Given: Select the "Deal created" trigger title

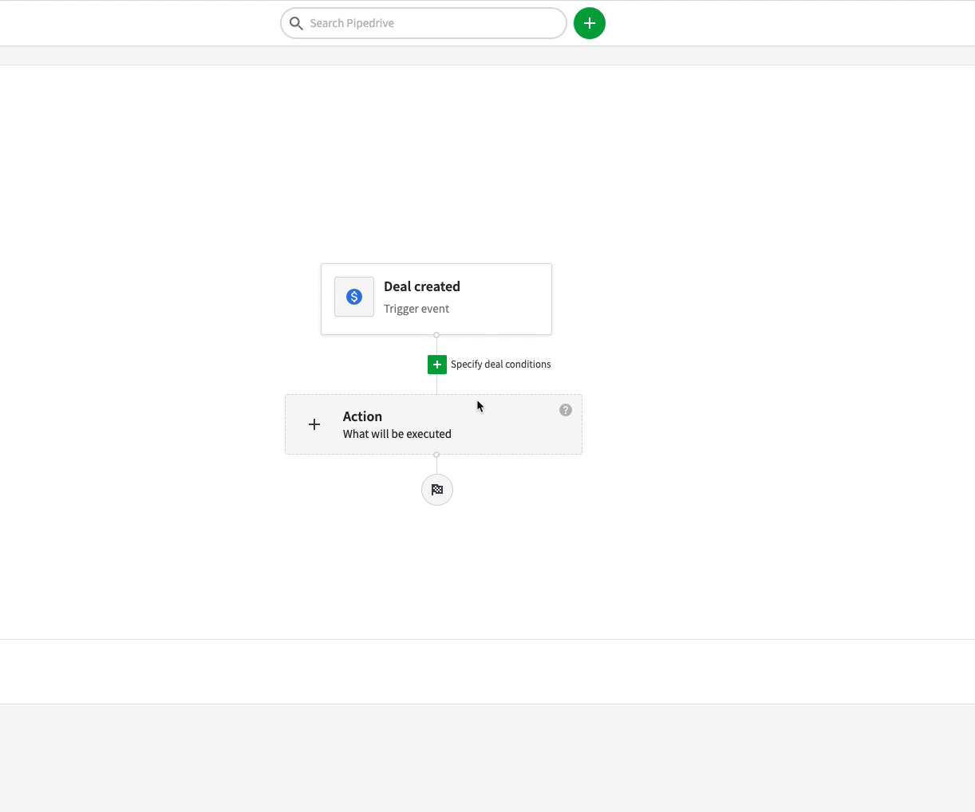Looking at the screenshot, I should tap(421, 286).
